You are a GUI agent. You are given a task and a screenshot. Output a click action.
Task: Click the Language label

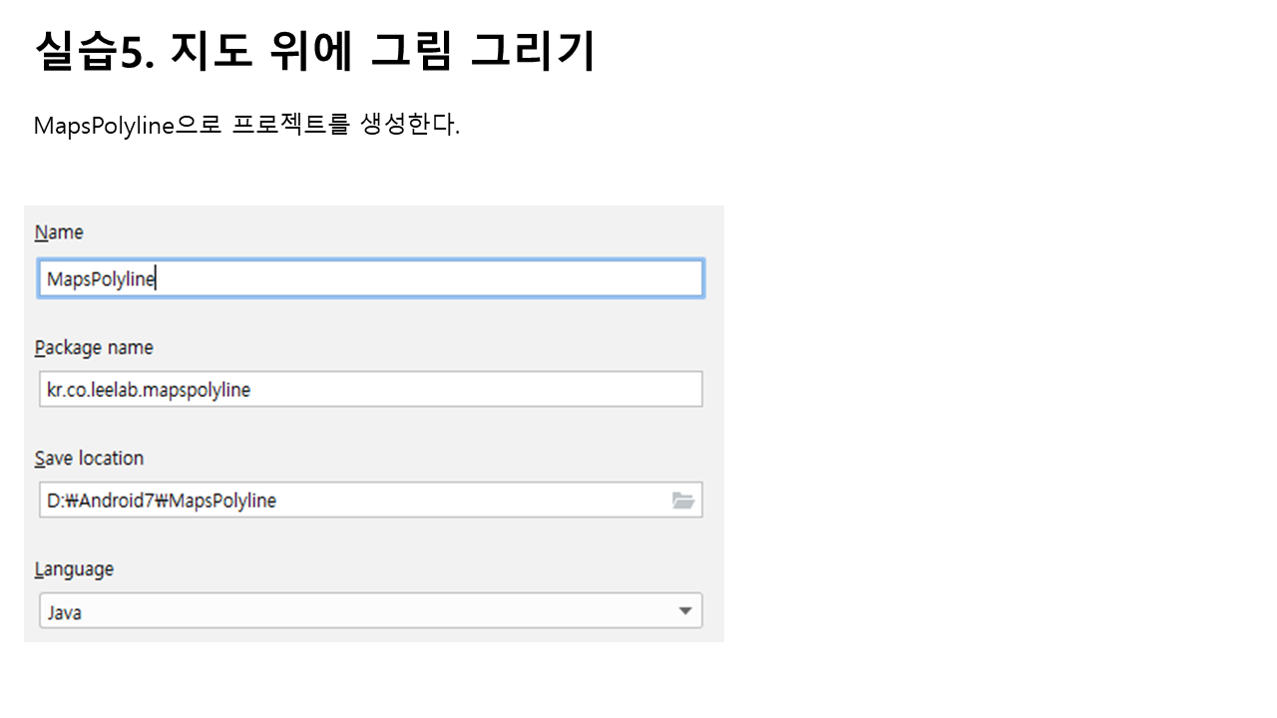(x=74, y=569)
